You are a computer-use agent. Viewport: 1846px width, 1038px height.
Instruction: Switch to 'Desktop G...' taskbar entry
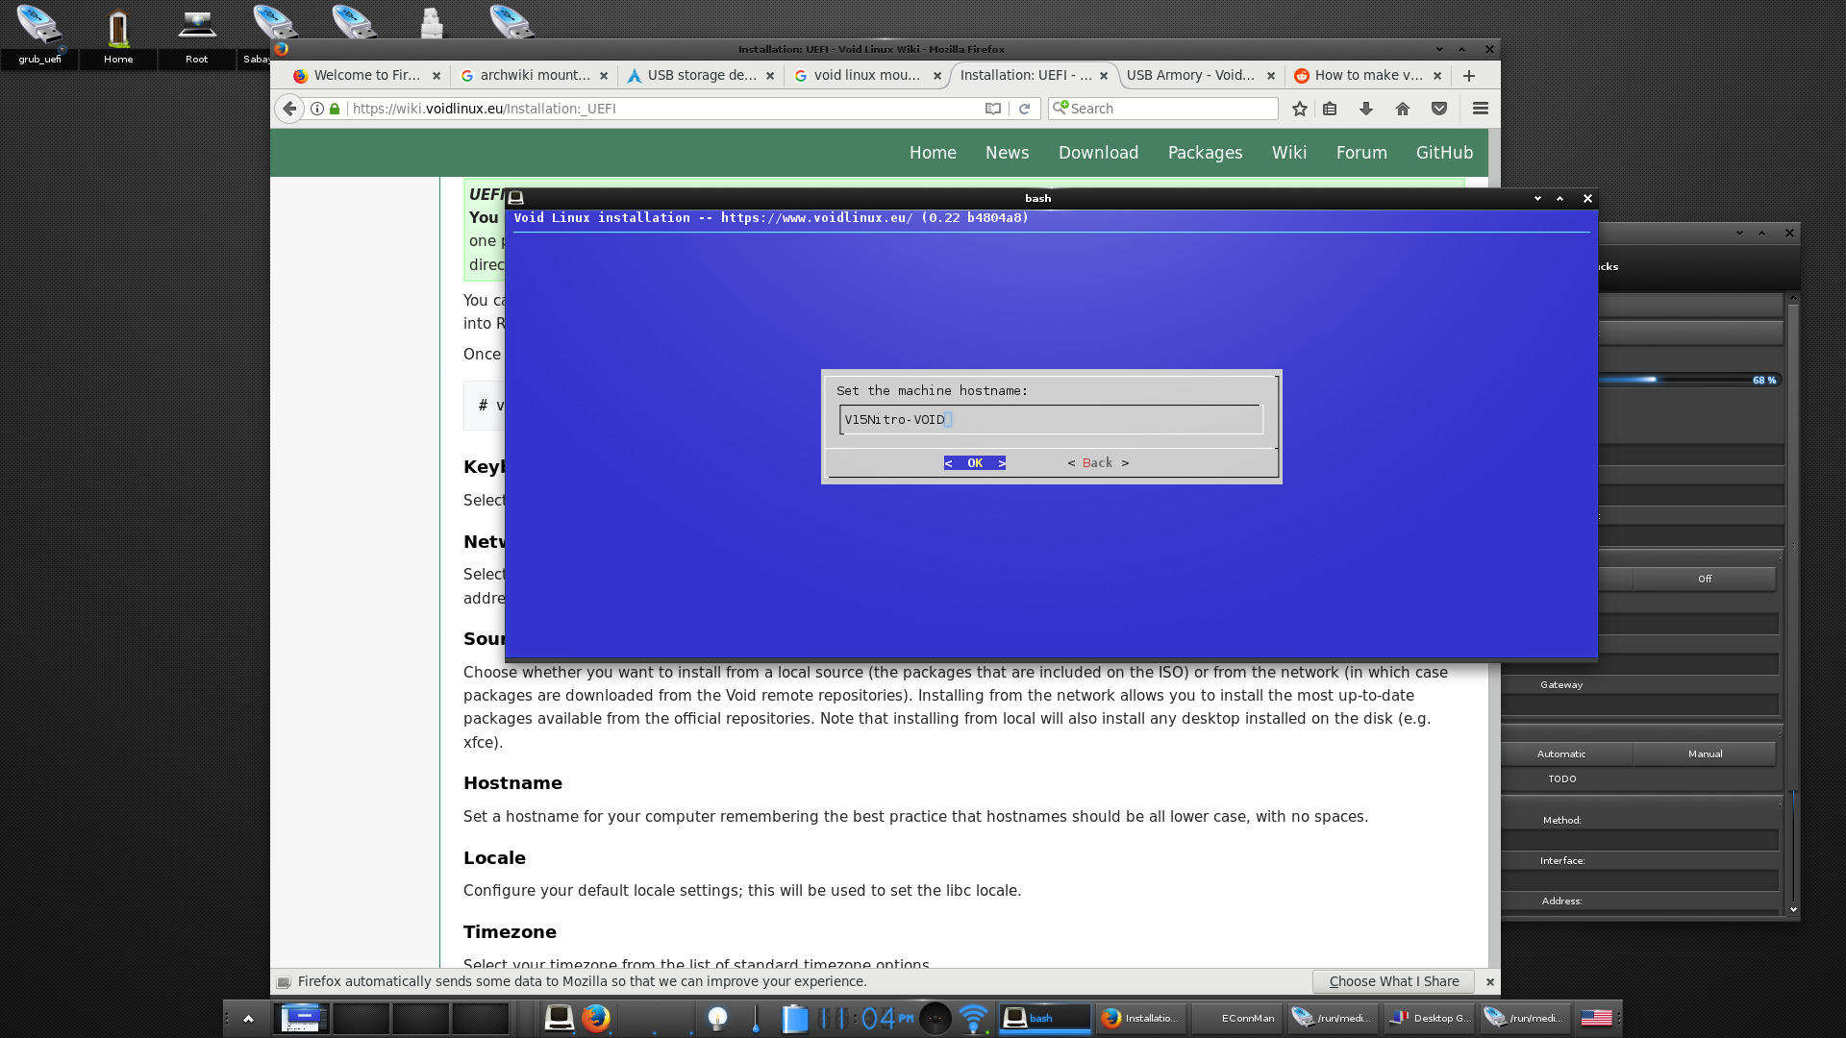point(1430,1018)
